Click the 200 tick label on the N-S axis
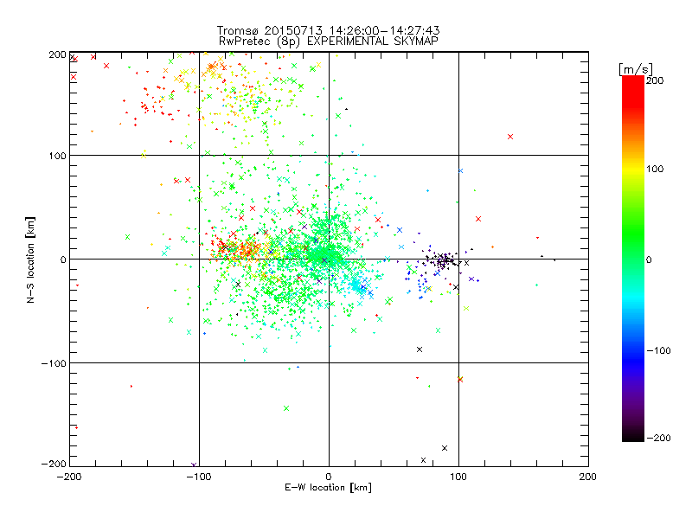This screenshot has width=692, height=519. tap(57, 54)
